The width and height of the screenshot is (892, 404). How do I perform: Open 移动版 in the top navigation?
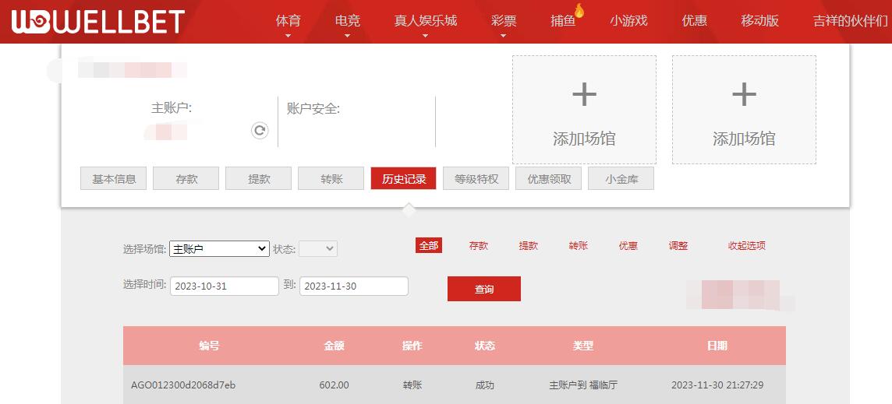(x=760, y=21)
